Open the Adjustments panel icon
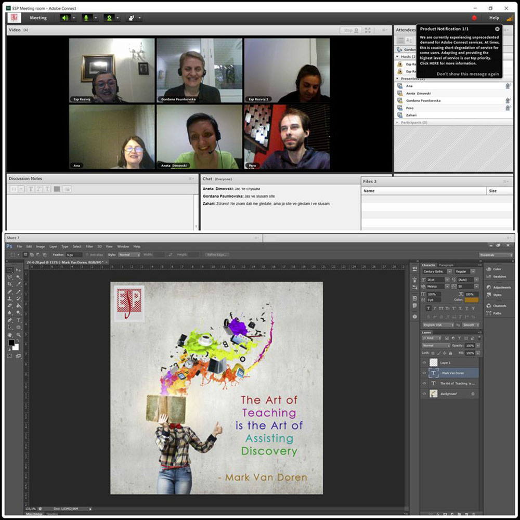Viewport: 520px width, 520px height. click(488, 288)
